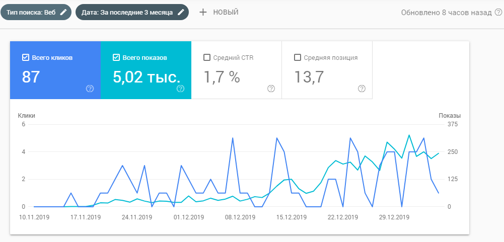
Task: Click the impressions value '5,02 тыс.'
Action: [x=147, y=77]
